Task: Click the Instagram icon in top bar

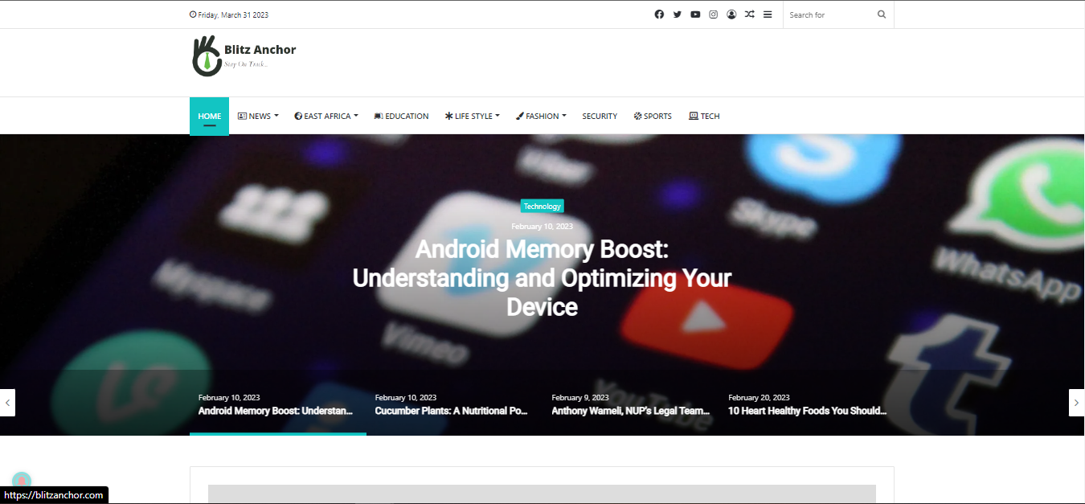Action: coord(713,14)
